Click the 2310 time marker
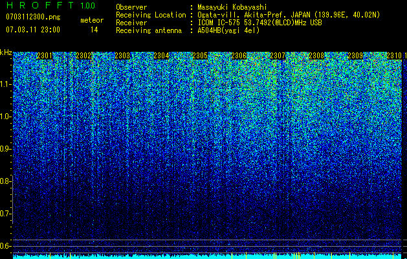Image resolution: width=407 pixels, height=259 pixels. pos(394,56)
